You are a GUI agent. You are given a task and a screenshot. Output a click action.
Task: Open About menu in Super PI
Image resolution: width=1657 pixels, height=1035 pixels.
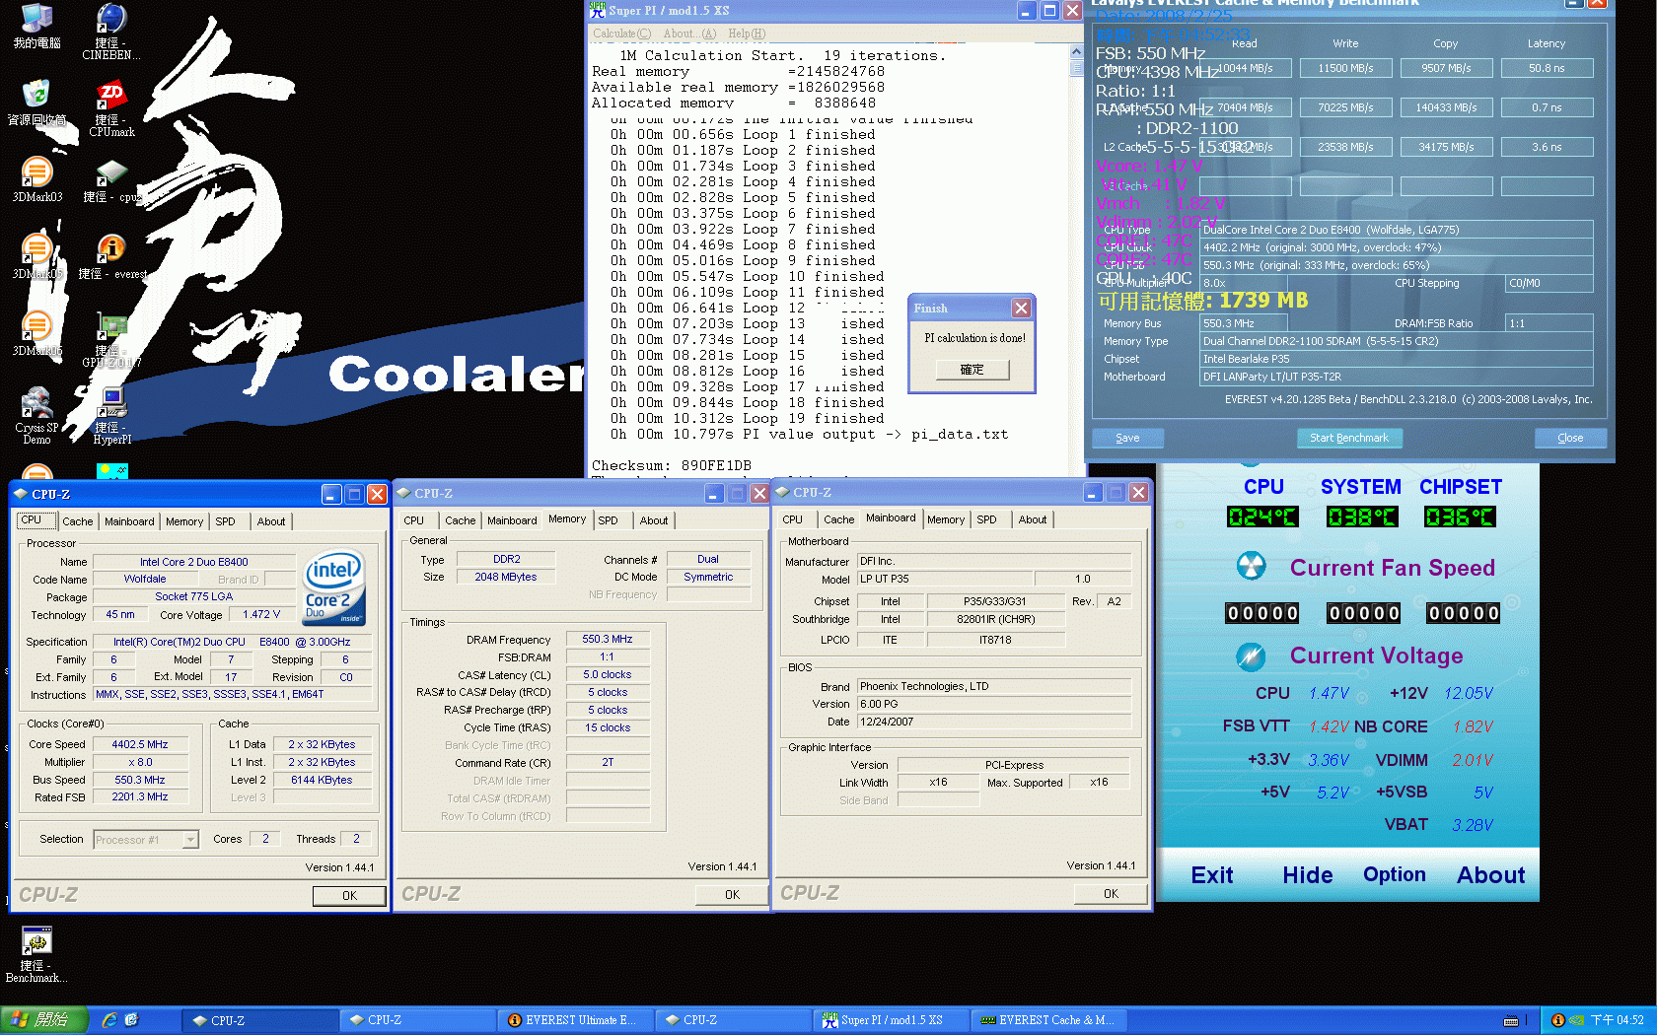click(689, 34)
